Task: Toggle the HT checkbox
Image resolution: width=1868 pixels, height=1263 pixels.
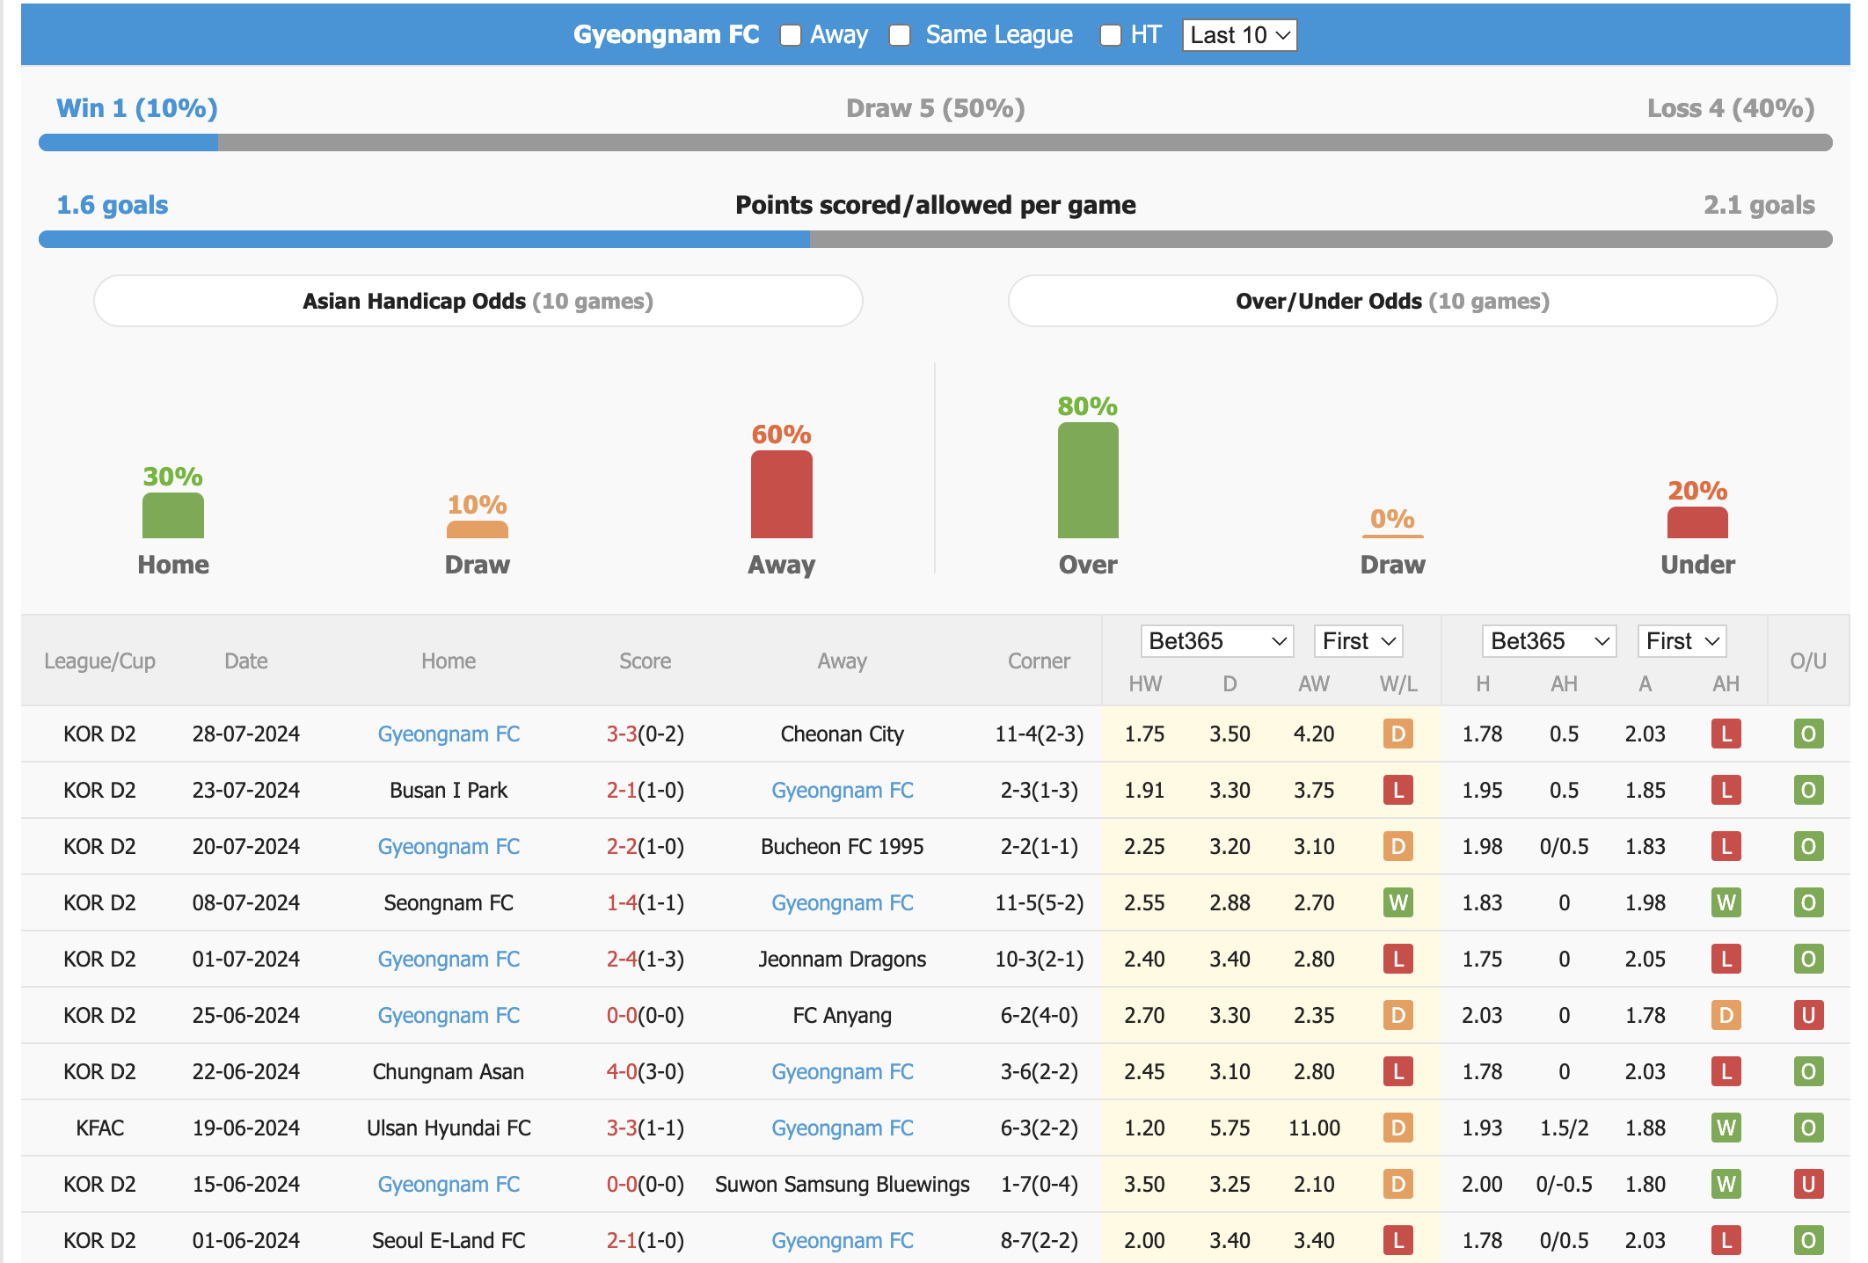Action: pos(1111,35)
